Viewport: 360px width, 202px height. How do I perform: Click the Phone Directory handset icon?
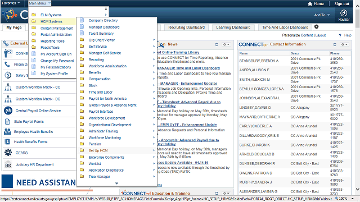point(7,65)
